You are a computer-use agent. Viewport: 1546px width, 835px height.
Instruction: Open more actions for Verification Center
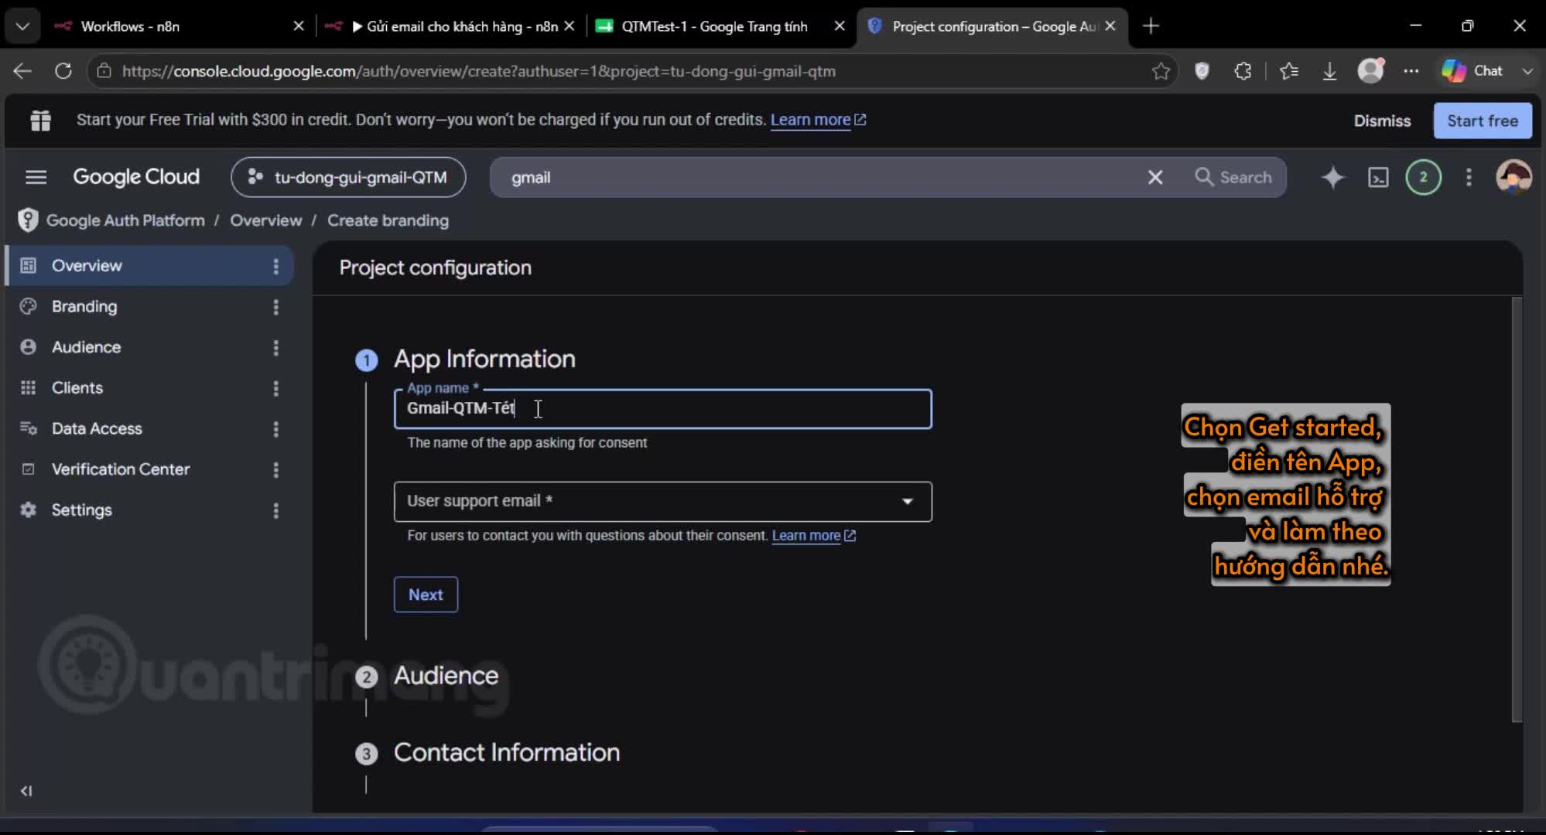click(275, 470)
